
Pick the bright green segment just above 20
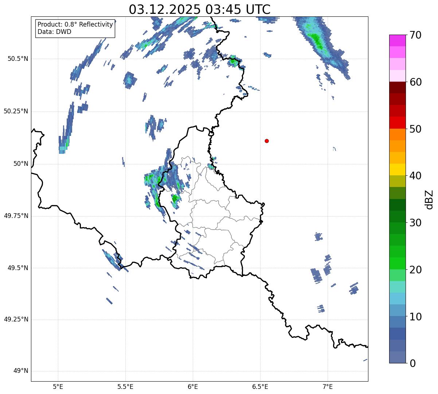(x=397, y=264)
